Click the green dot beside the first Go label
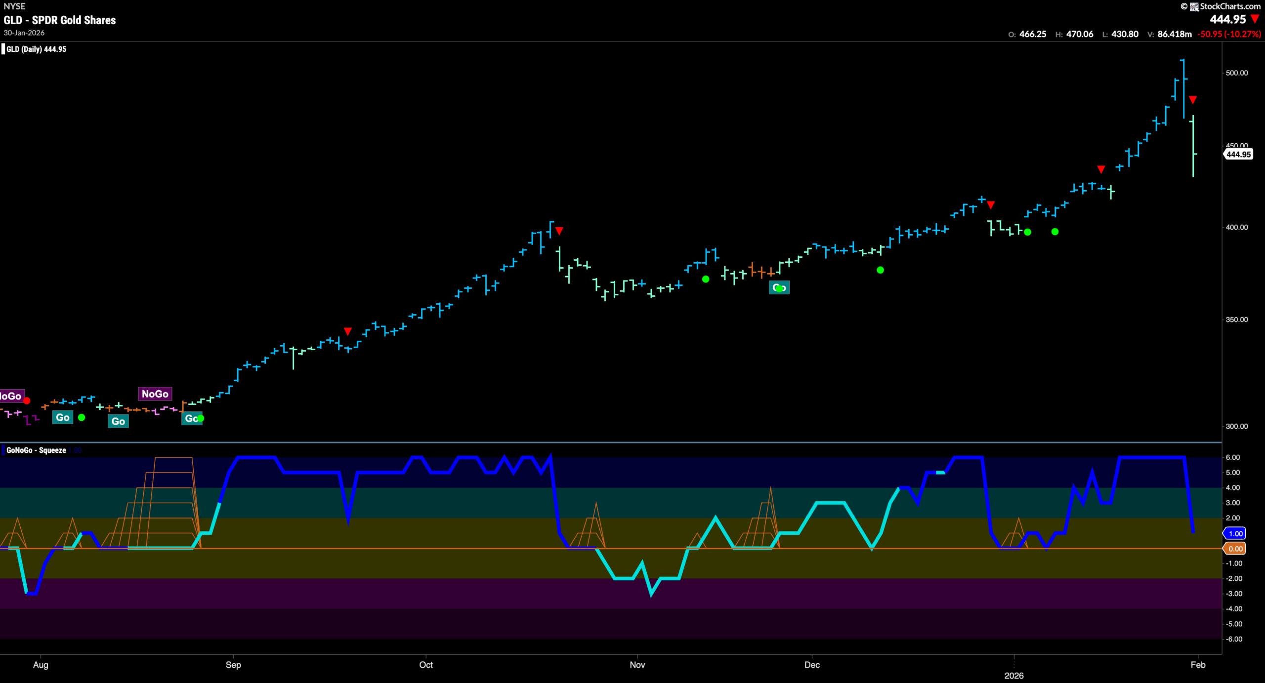 [82, 417]
